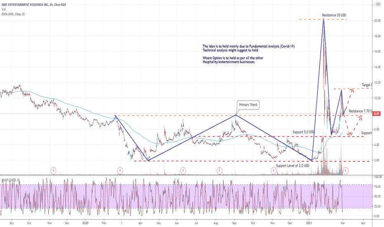Click the 100.00 level on Stoch axis

click(378, 177)
